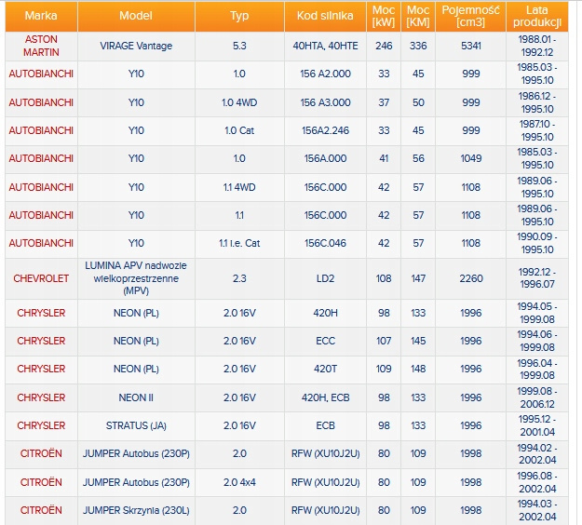Click the NEON II model cell
582x525 pixels.
pos(136,397)
